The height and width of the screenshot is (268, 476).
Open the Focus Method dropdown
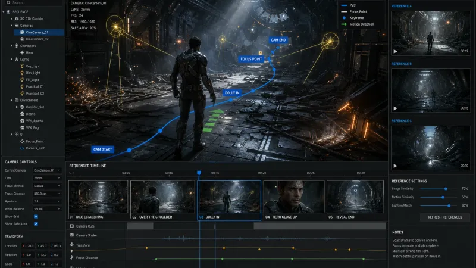click(x=47, y=186)
